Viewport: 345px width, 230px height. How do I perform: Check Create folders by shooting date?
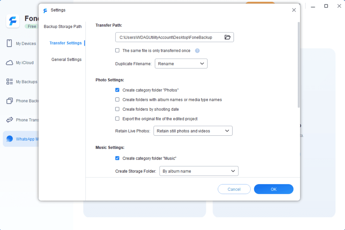[117, 109]
